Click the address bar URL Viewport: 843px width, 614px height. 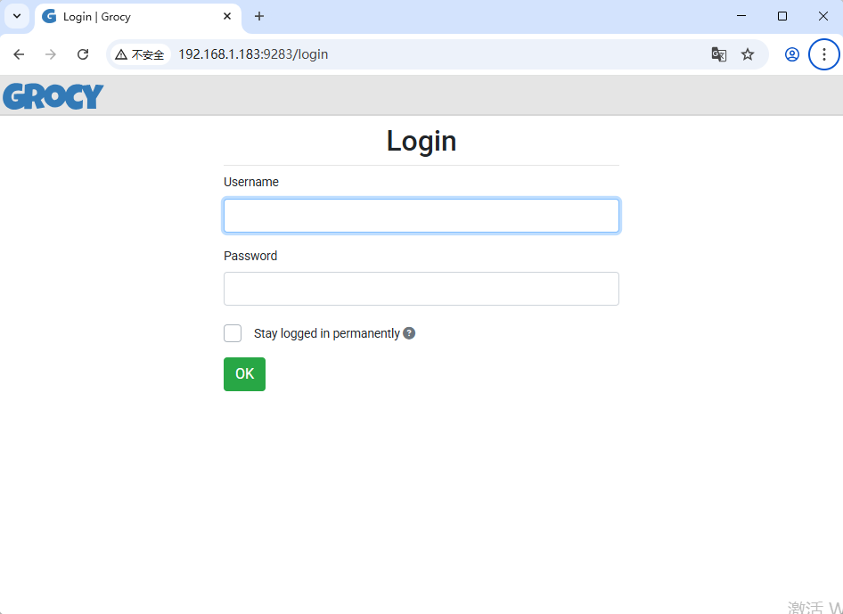coord(356,54)
